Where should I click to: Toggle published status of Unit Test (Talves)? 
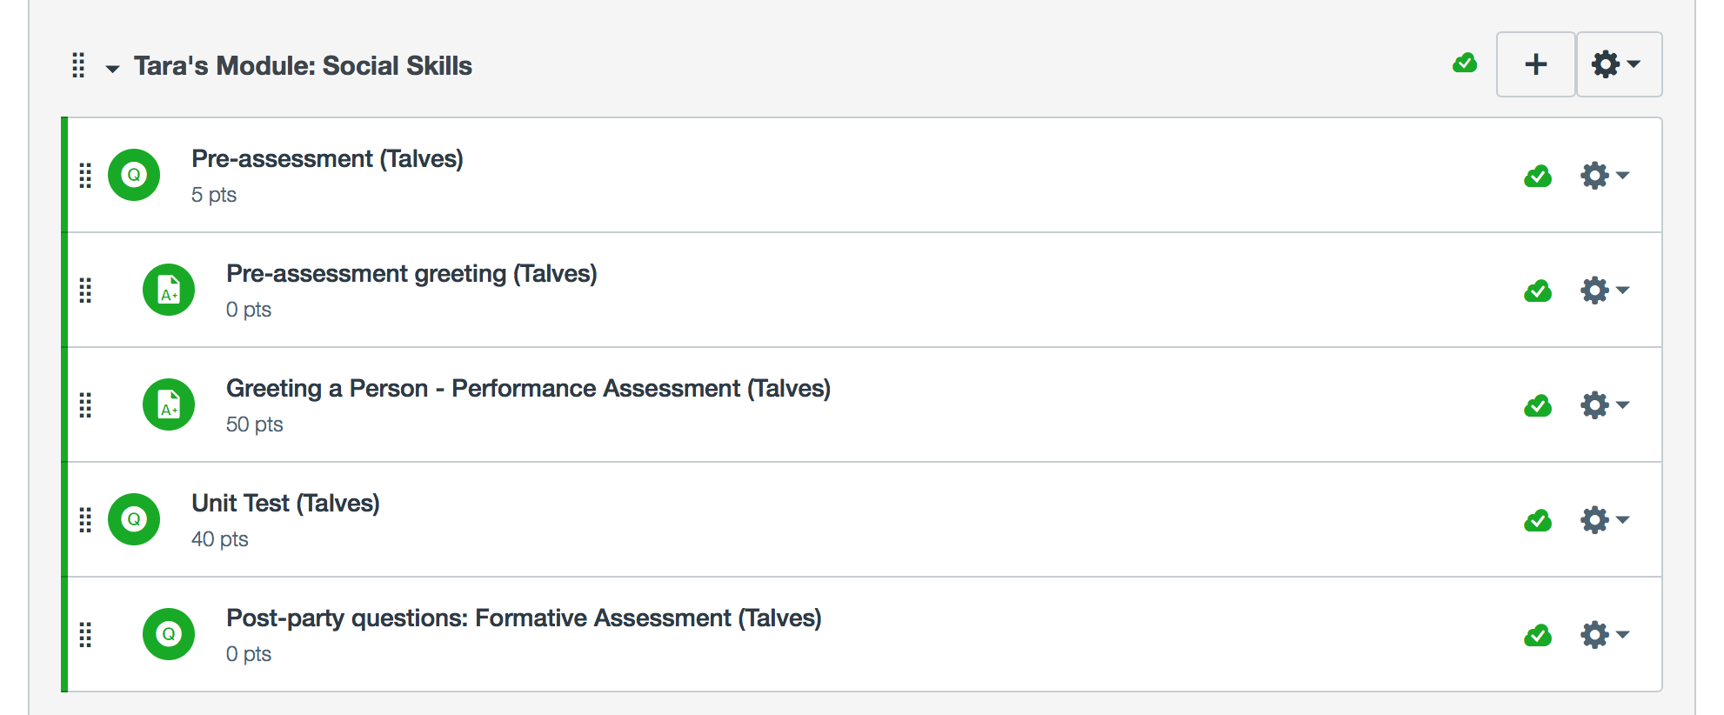1538,521
